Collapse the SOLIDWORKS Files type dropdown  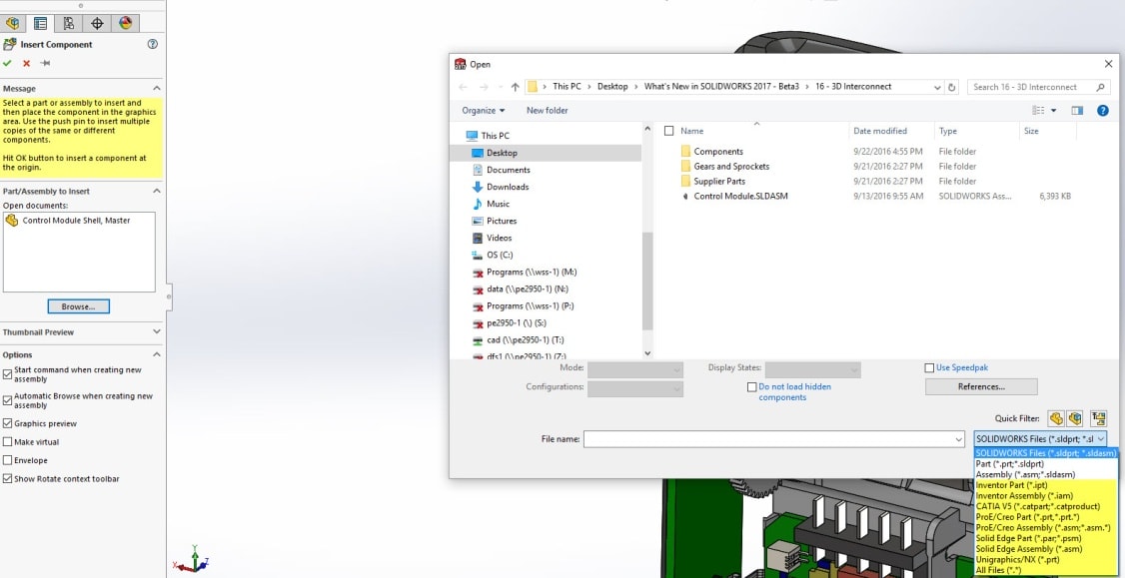1101,439
